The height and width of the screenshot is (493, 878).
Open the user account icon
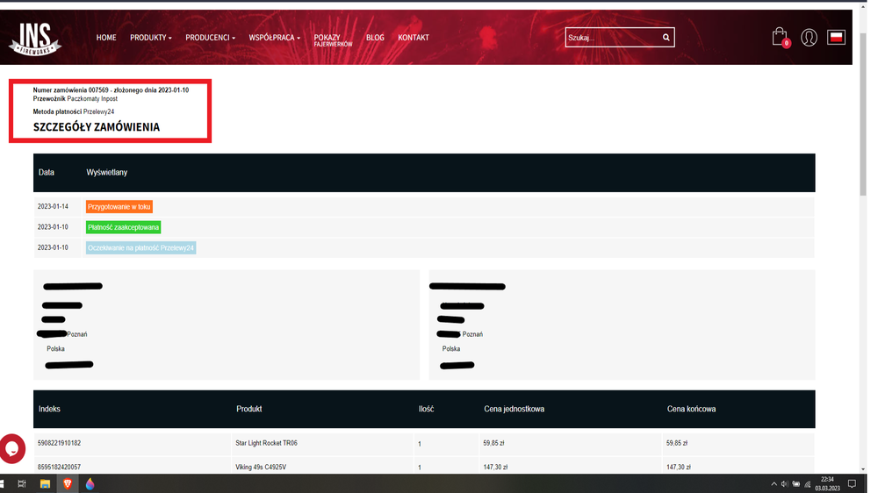[x=809, y=38]
